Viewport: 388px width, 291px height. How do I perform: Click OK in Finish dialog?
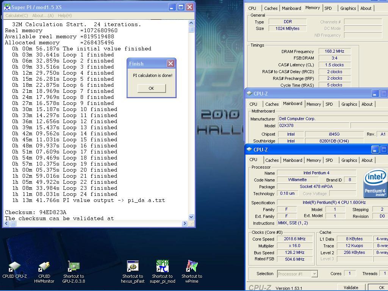pyautogui.click(x=152, y=88)
